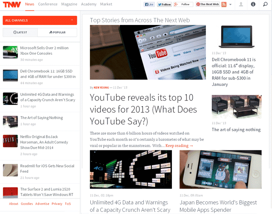Open the Market nav item
Viewport: 272px width, 214px height.
click(106, 4)
